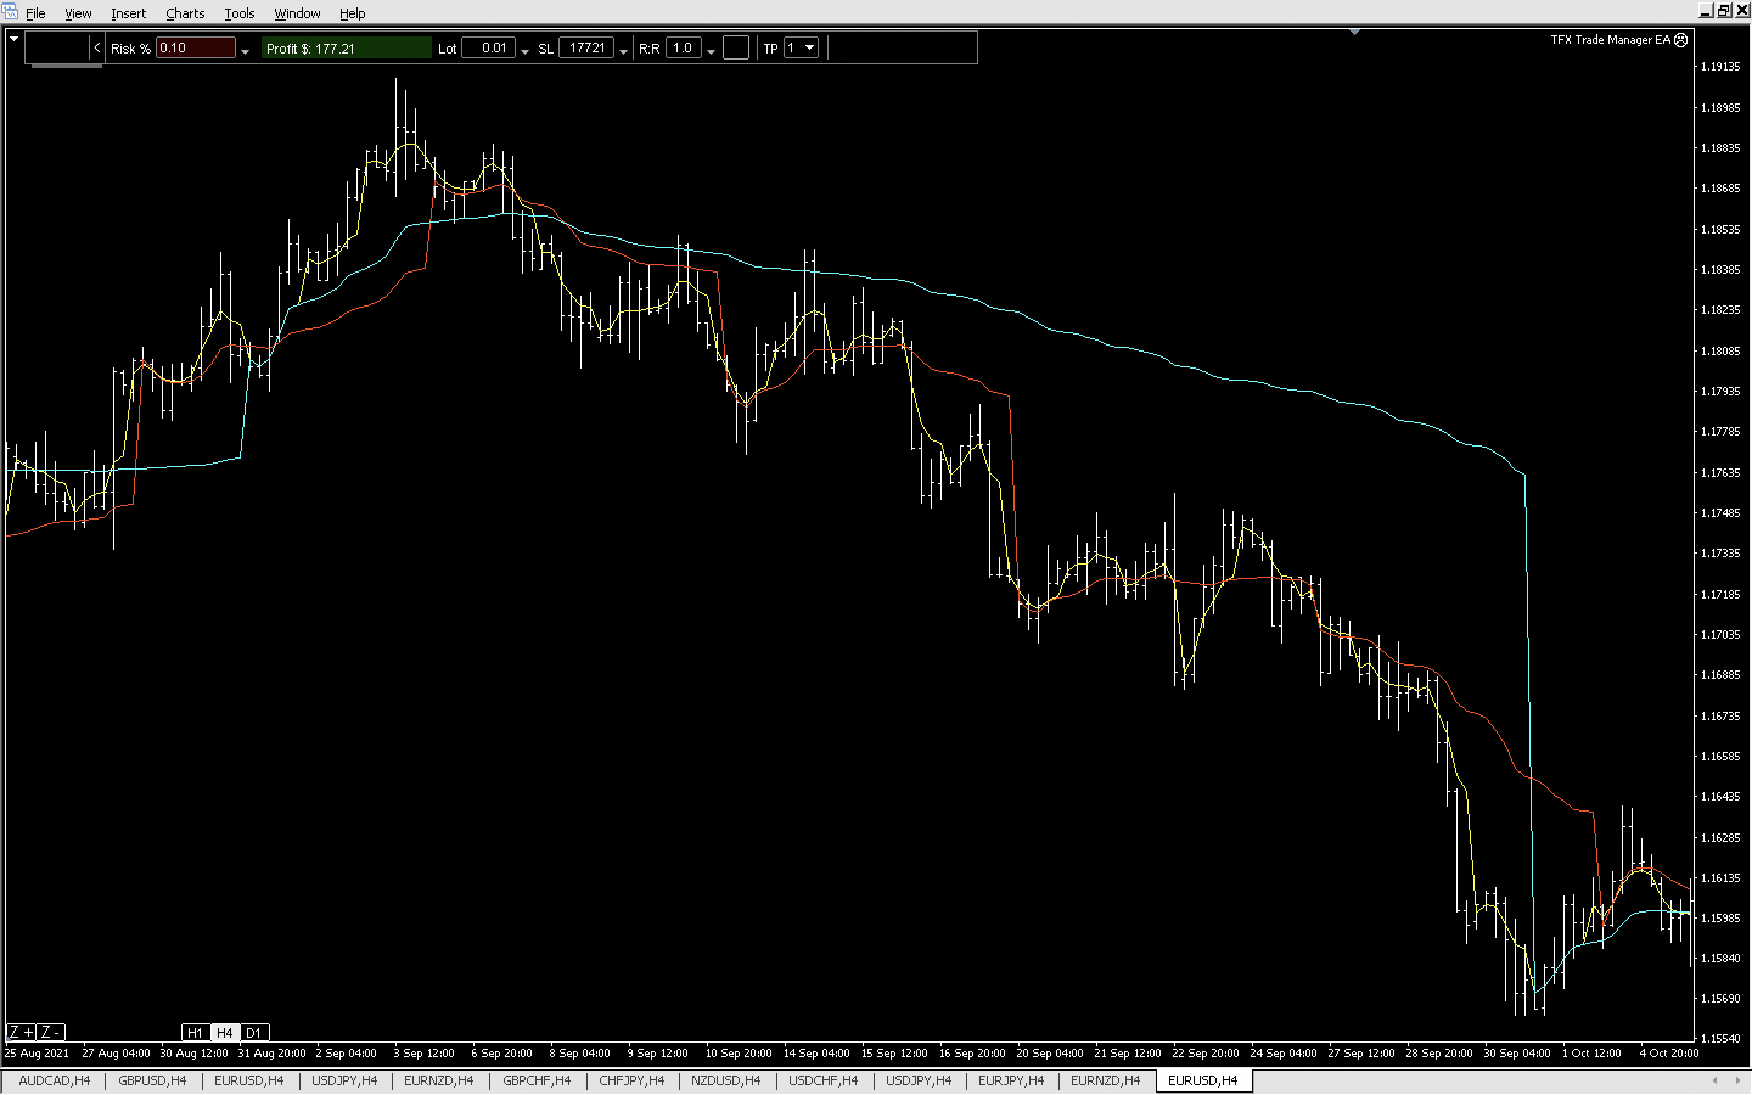Click the application icon next to File menu
1752x1095 pixels.
(x=10, y=12)
